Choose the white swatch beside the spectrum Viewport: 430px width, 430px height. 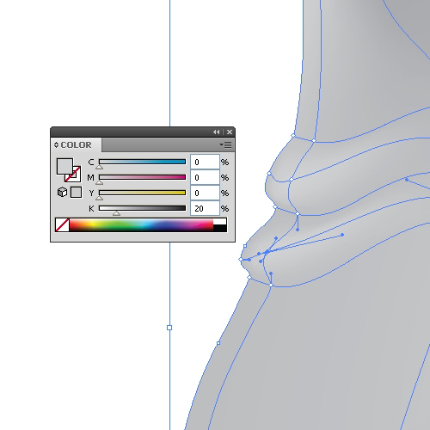(x=220, y=222)
